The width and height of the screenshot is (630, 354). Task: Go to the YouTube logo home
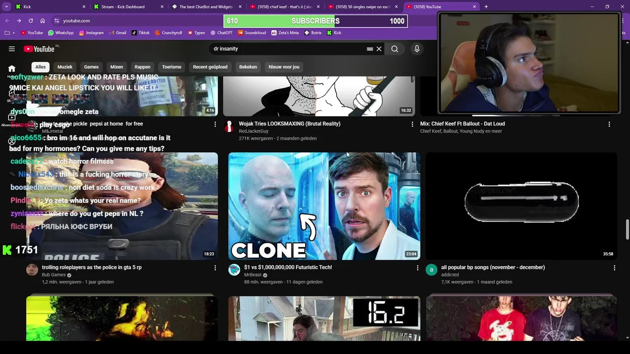click(39, 49)
